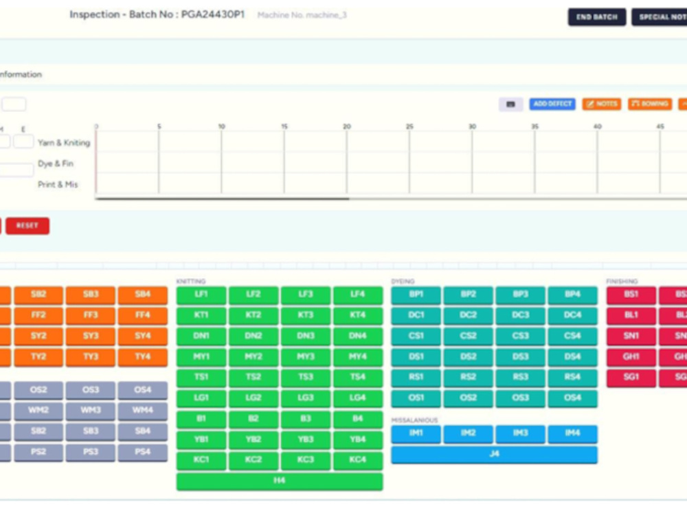Click the red RESET button
The height and width of the screenshot is (515, 687).
click(x=27, y=225)
